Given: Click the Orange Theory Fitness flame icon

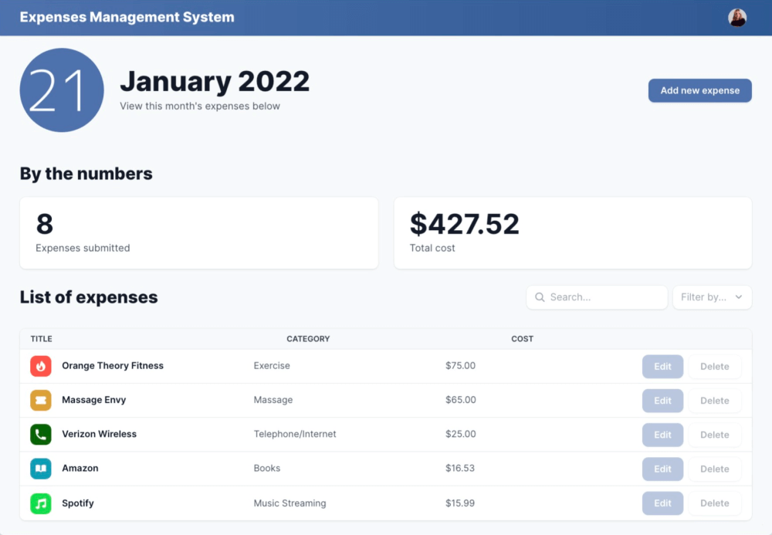Looking at the screenshot, I should (41, 366).
